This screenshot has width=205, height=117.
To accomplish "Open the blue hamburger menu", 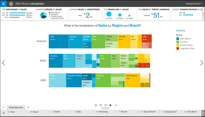I will 3,4.
